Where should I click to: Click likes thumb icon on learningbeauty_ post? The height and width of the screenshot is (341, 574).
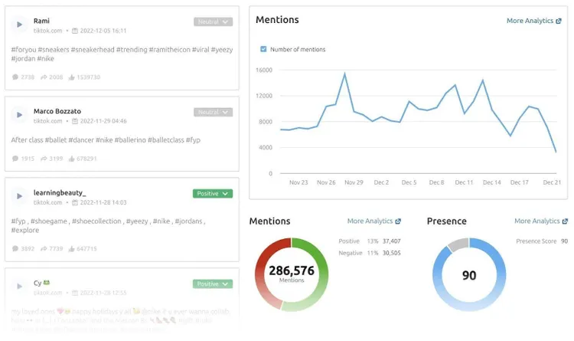pyautogui.click(x=71, y=248)
